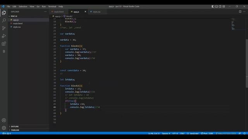Split the editor to the right
248x139 pixels.
pyautogui.click(x=240, y=12)
